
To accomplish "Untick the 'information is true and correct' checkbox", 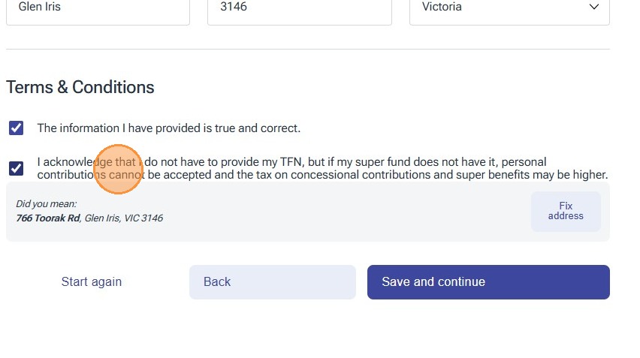I will pos(16,128).
